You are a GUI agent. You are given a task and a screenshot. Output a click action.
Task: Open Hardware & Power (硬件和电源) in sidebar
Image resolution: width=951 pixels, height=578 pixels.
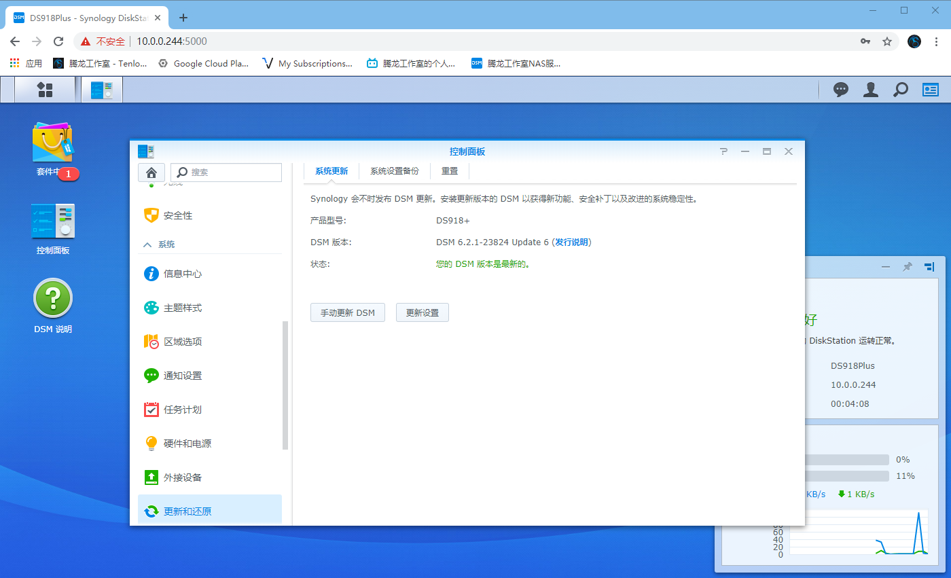[210, 444]
